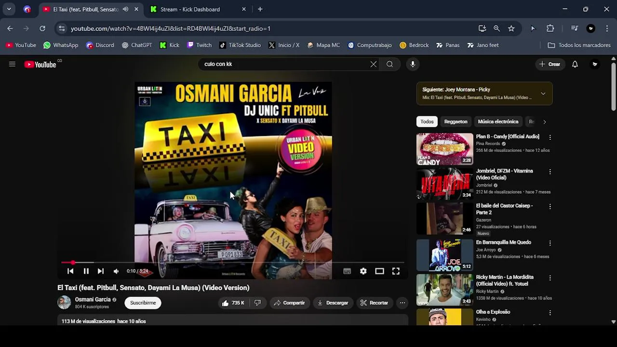This screenshot has width=617, height=347.
Task: Open options for Plan B - Candy video
Action: (x=550, y=137)
